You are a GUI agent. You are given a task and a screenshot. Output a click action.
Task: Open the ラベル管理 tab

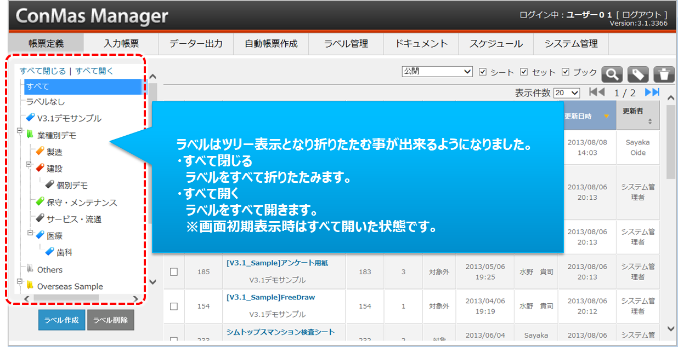click(x=346, y=44)
